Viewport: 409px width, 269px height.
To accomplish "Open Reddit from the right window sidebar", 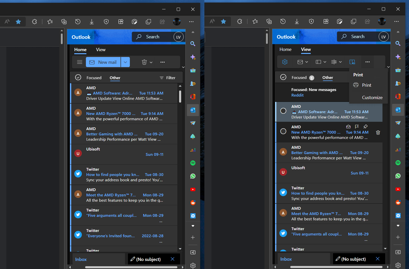I will [x=398, y=202].
